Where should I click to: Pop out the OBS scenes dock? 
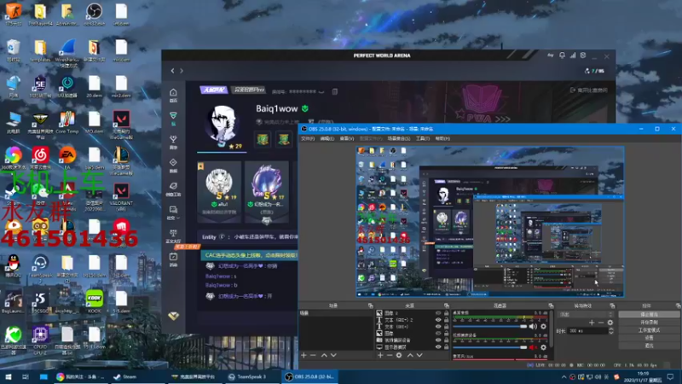coord(371,305)
